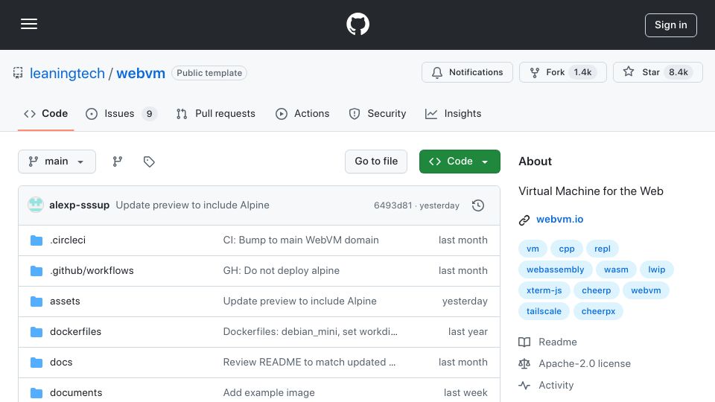Select the cheerp topic tag
This screenshot has width=715, height=402.
tap(597, 291)
